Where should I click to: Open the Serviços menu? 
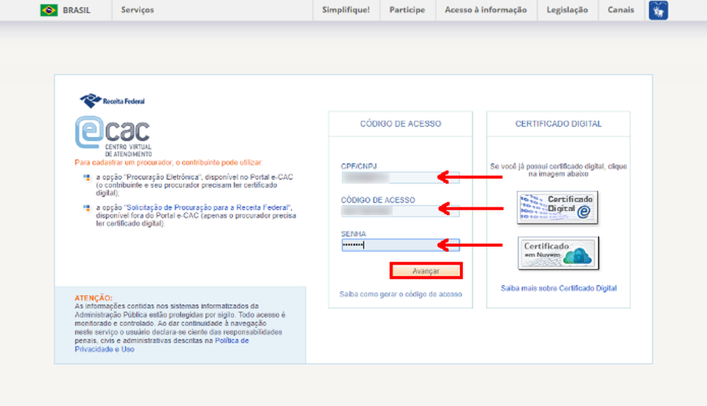(x=137, y=10)
